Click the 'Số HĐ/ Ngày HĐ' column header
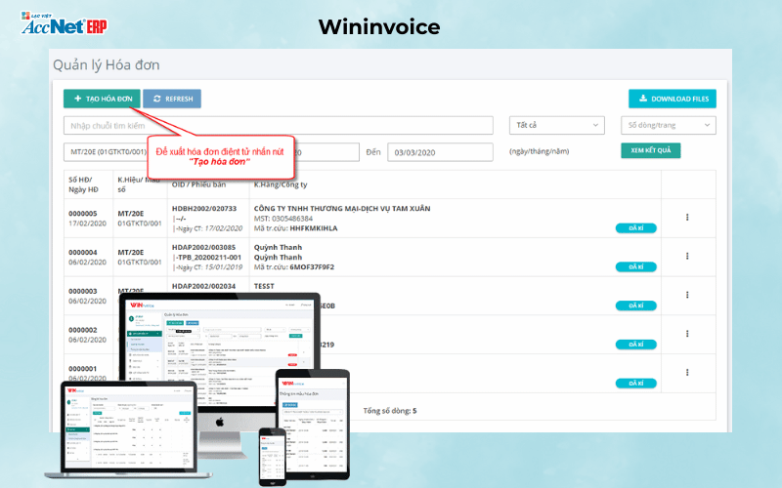 [x=84, y=184]
